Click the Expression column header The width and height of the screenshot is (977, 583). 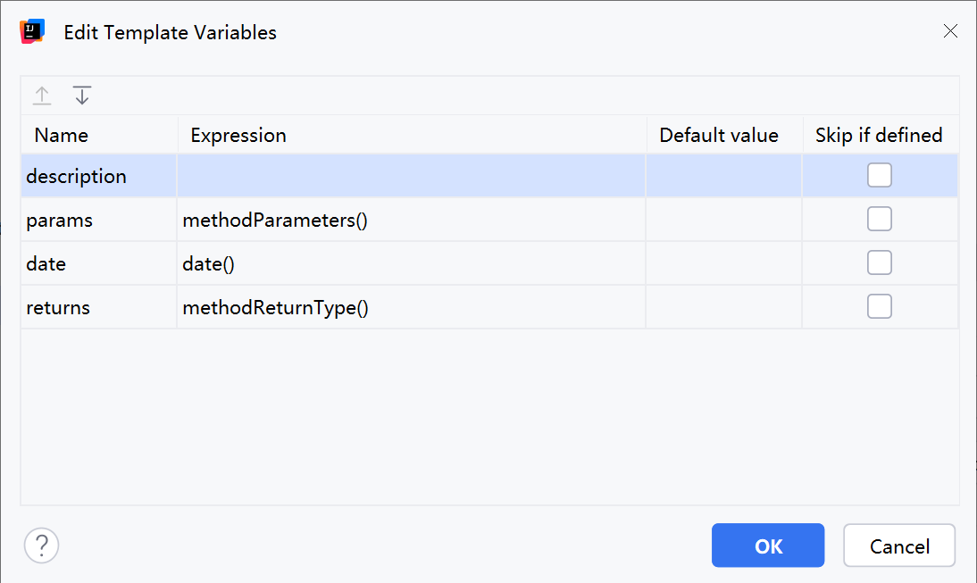(238, 136)
